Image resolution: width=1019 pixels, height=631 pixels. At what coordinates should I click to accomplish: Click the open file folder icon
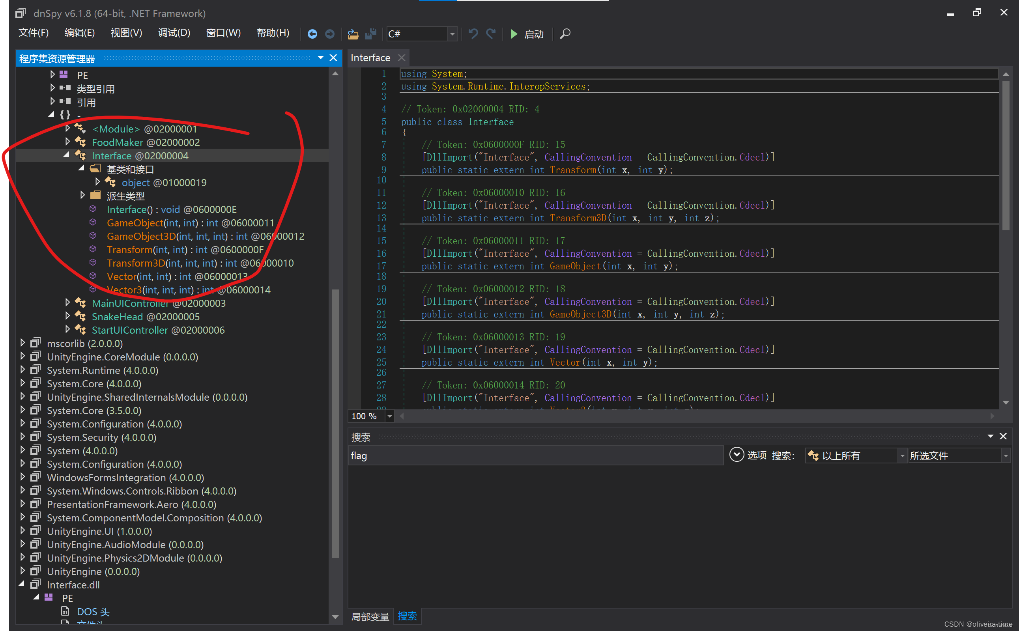pyautogui.click(x=353, y=34)
